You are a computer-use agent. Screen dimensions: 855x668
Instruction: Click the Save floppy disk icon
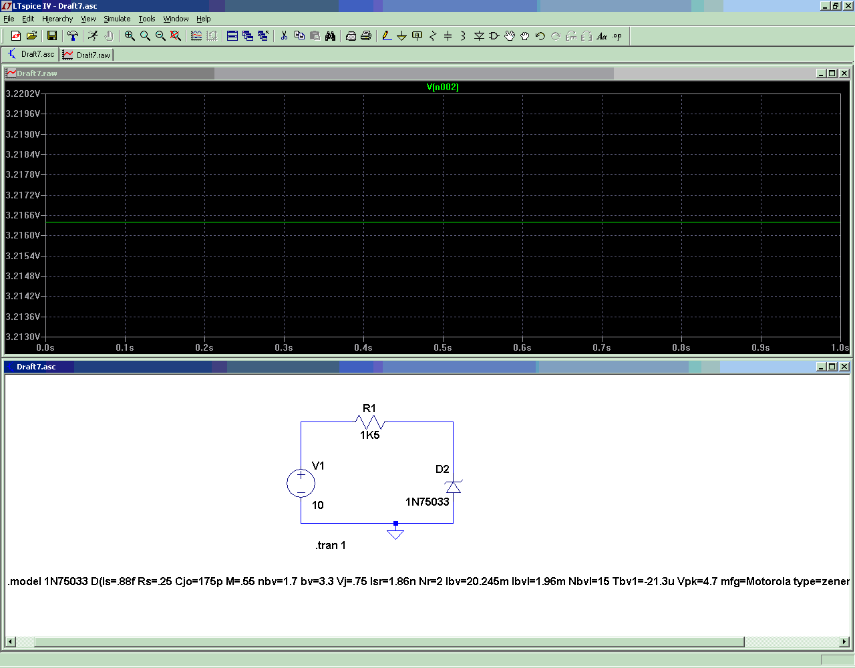tap(51, 36)
